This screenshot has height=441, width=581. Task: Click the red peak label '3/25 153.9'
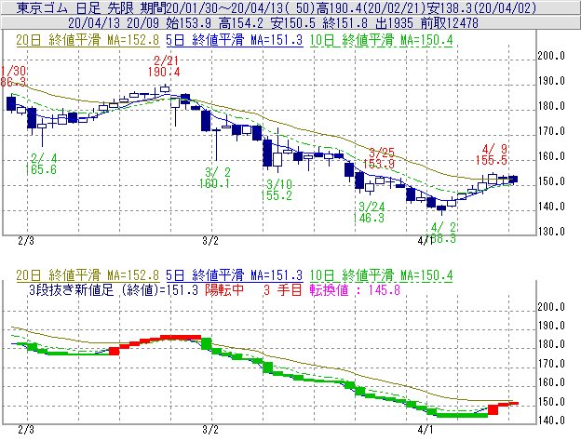[379, 158]
